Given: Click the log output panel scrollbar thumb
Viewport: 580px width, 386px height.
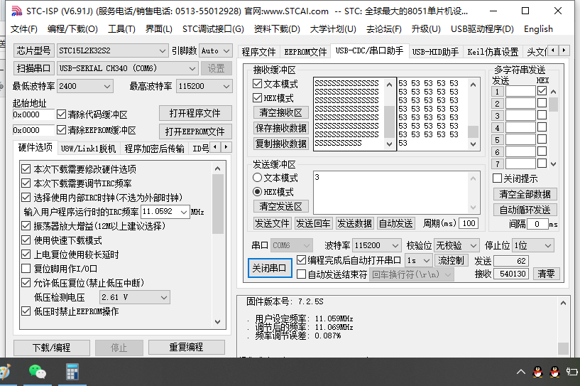Looking at the screenshot, I should click(x=563, y=348).
